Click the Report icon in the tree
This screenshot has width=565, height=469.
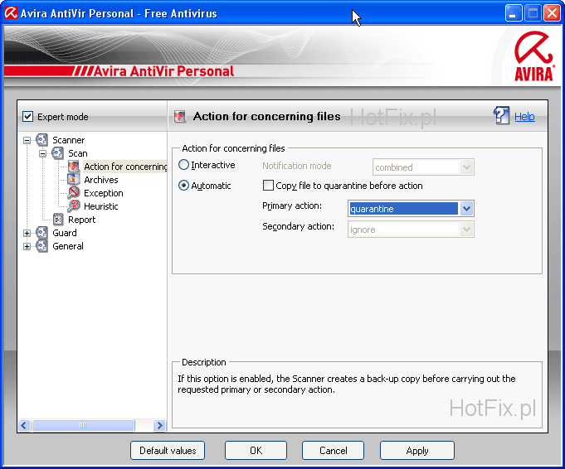click(58, 220)
